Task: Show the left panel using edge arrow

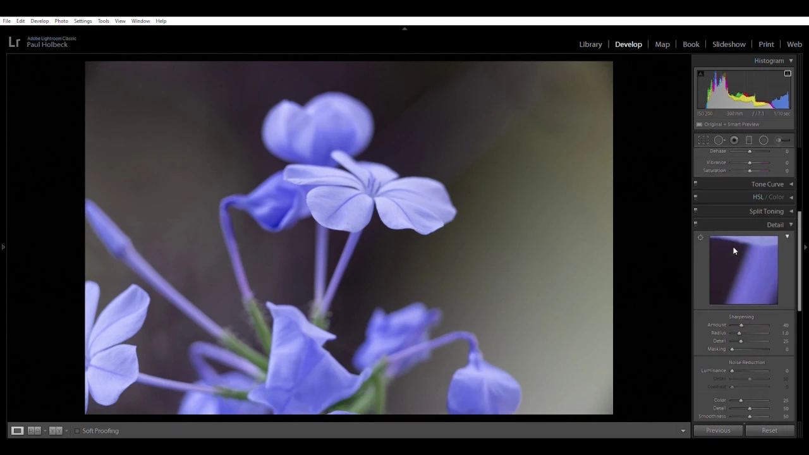Action: (x=3, y=247)
